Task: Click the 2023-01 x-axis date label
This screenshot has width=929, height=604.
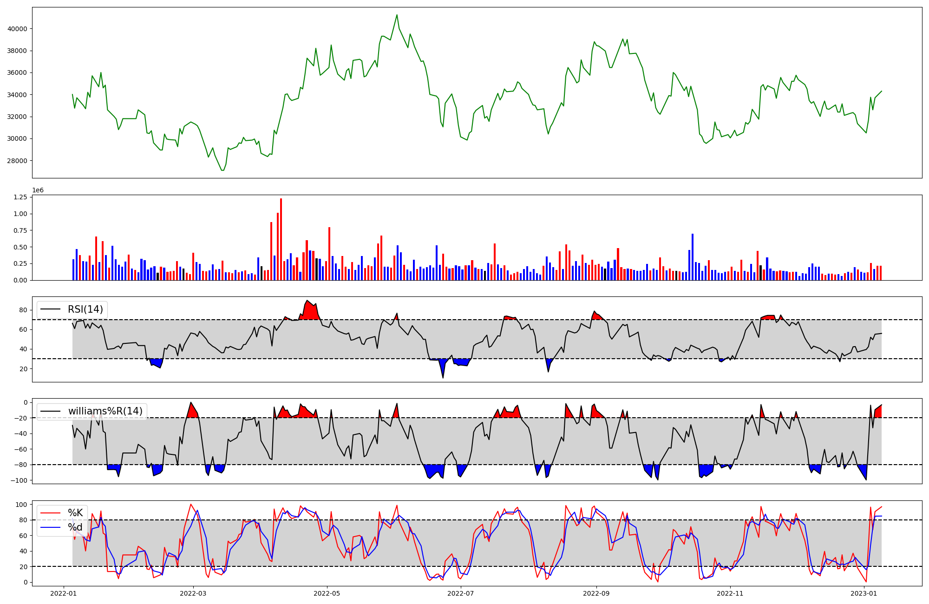Action: tap(864, 593)
